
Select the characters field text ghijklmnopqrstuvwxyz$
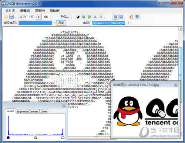pyautogui.click(x=108, y=23)
